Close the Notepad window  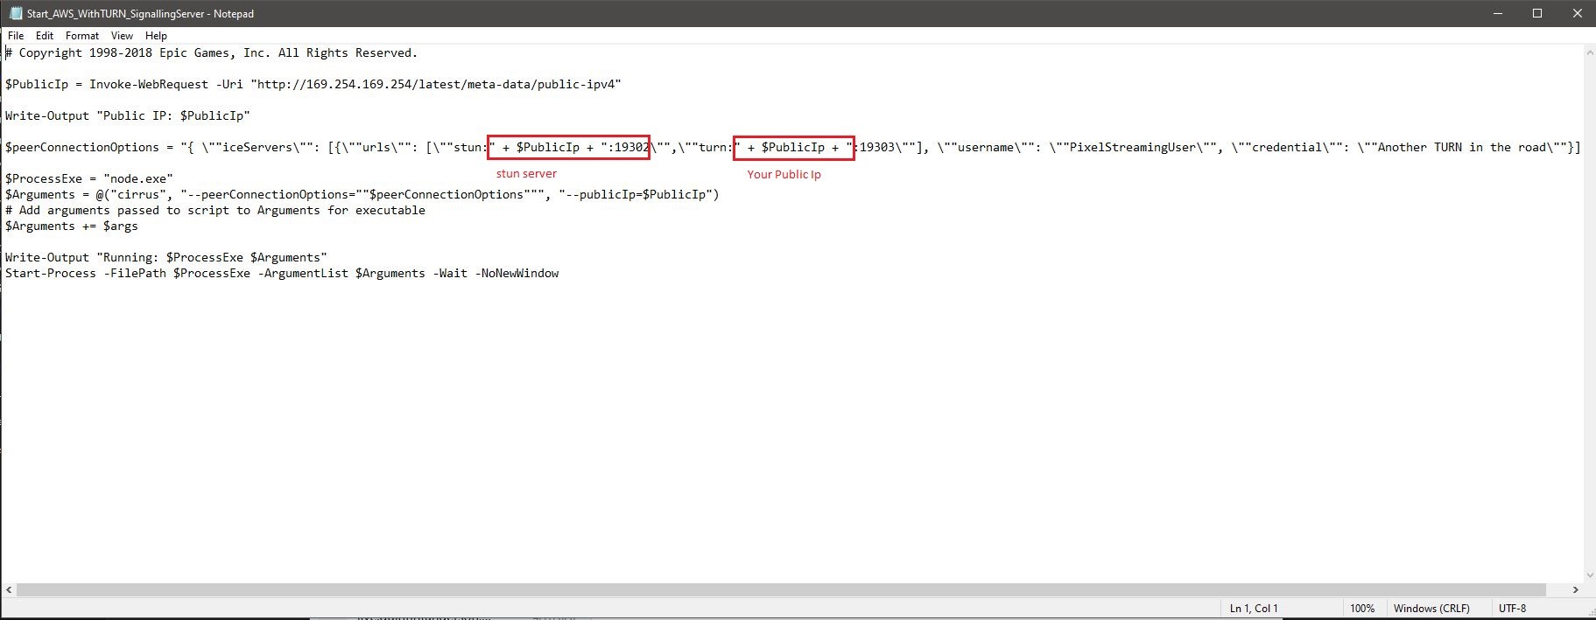click(x=1577, y=13)
